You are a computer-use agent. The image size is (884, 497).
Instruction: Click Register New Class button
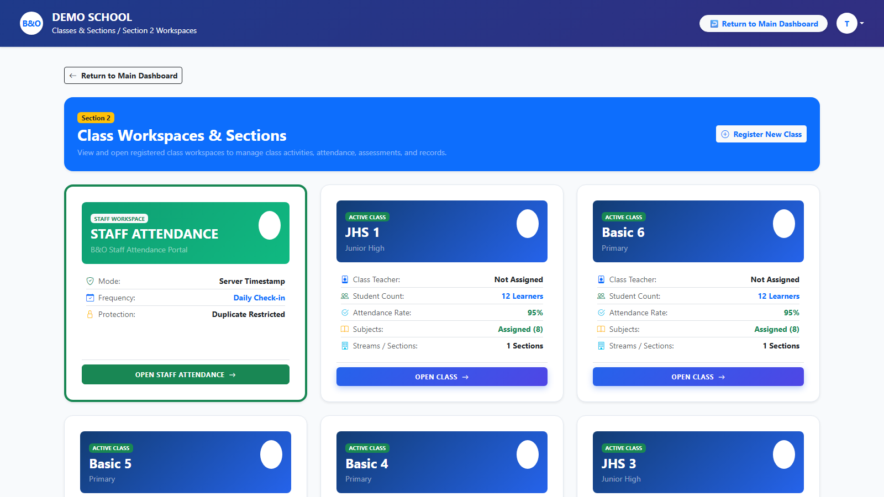(761, 134)
